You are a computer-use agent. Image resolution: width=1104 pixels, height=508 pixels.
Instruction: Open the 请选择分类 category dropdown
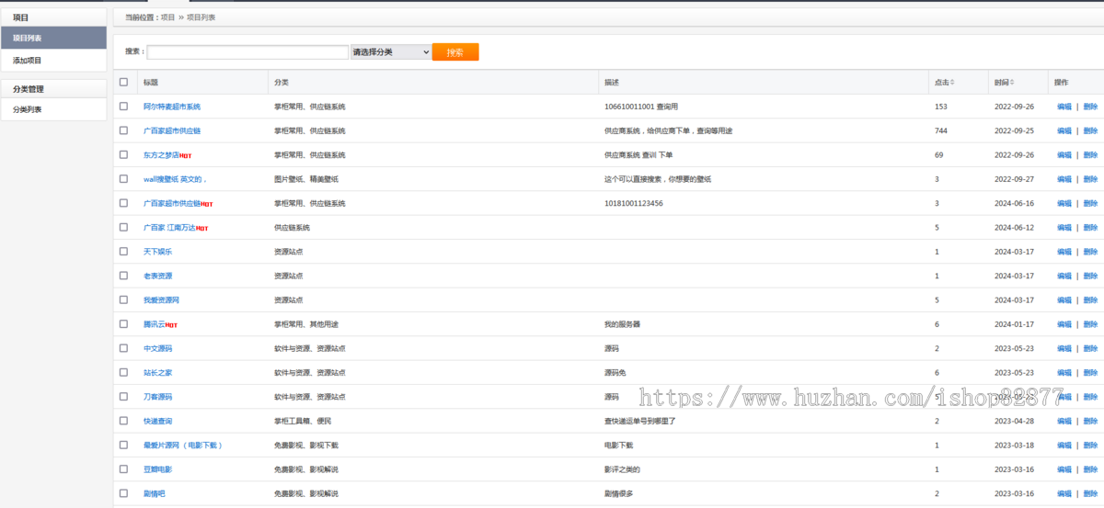coord(391,52)
